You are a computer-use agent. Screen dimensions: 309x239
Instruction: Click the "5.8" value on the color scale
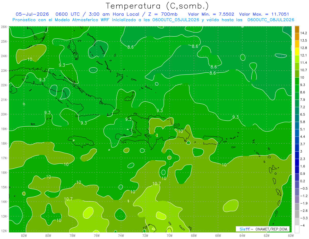[x=303, y=122]
